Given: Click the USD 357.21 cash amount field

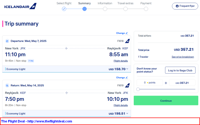Looking at the screenshot, I should pyautogui.click(x=182, y=83).
